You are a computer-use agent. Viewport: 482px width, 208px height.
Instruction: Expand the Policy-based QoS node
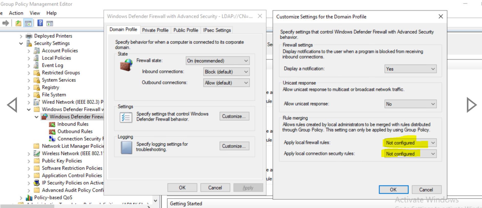21,198
